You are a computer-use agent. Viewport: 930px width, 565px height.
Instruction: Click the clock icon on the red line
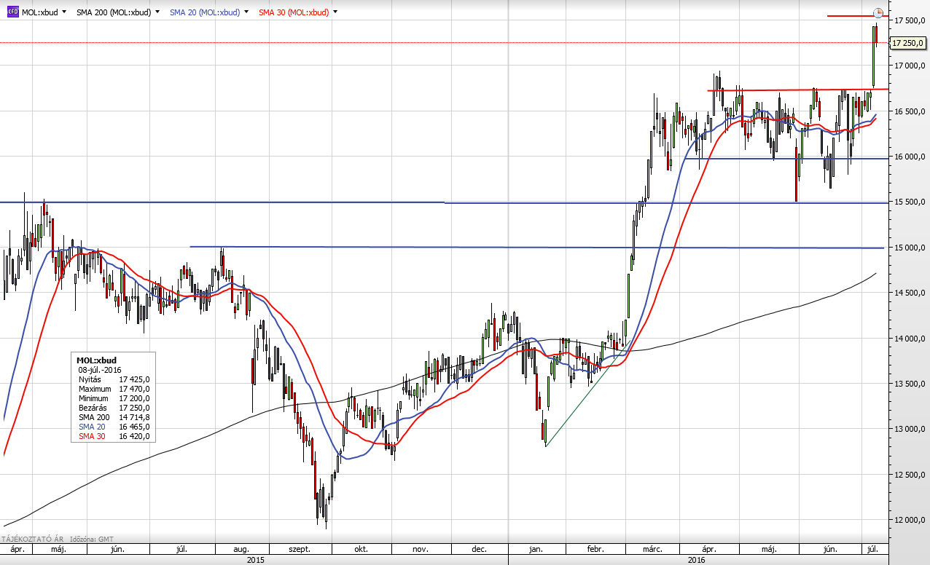point(878,13)
